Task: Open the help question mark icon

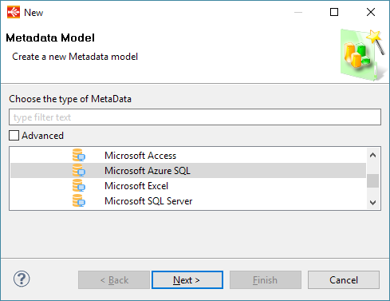Action: pos(22,279)
